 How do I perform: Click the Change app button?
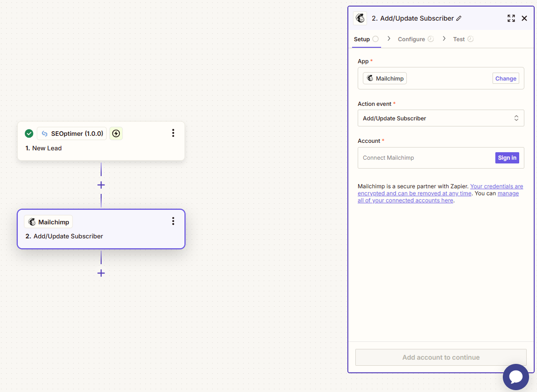506,78
